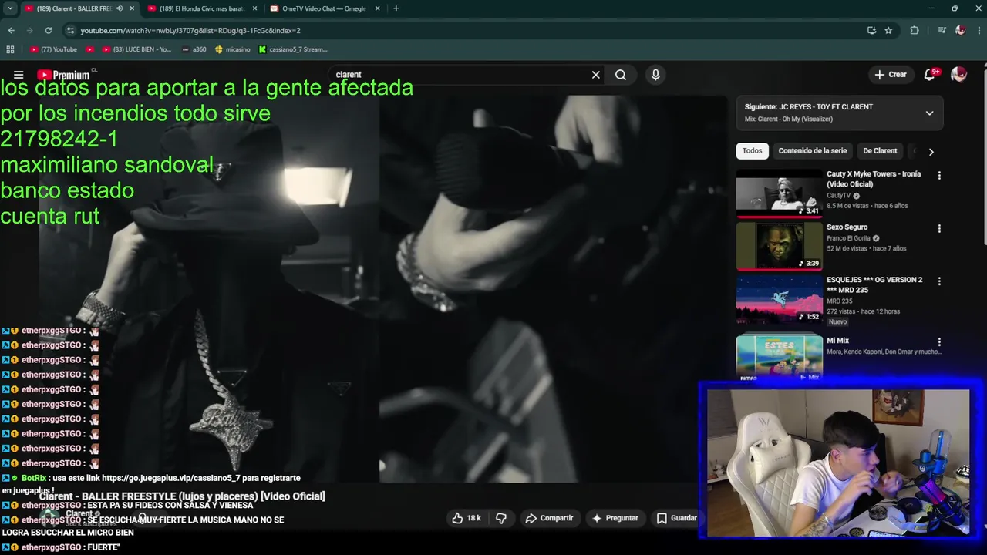
Task: Click the YouTube search magnifier button
Action: tap(621, 75)
